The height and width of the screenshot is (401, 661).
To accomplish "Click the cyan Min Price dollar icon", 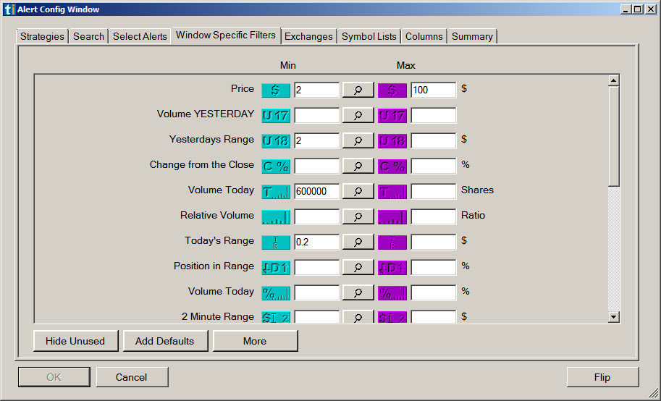I will 276,90.
